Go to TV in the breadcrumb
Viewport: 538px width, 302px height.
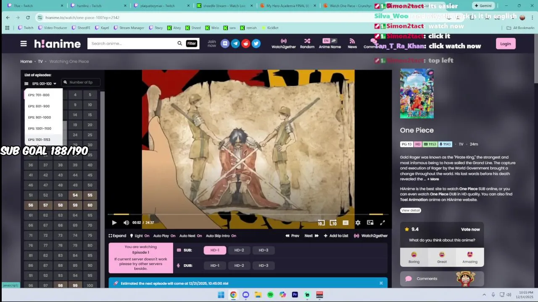coord(40,61)
